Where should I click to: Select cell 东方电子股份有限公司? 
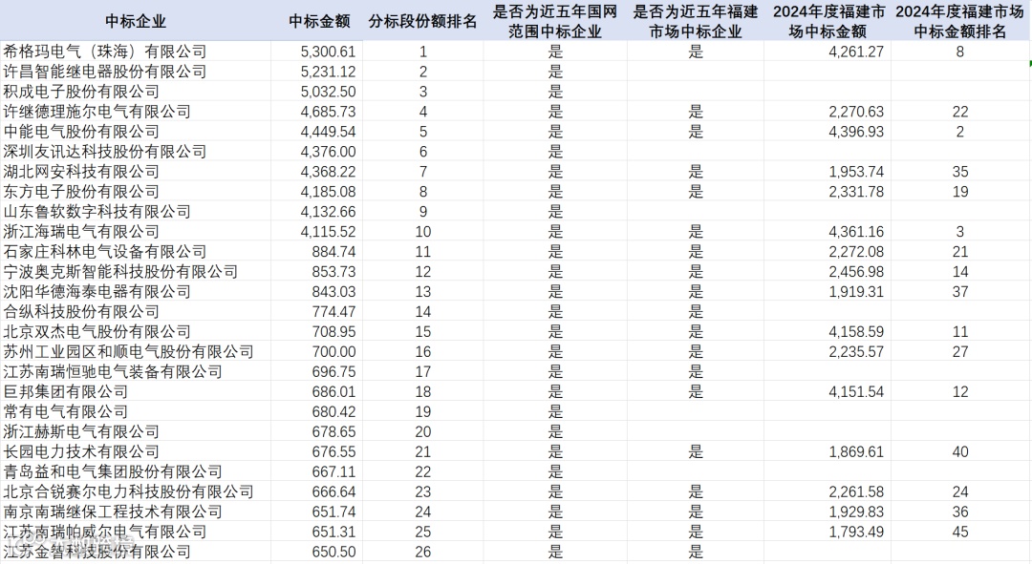point(136,191)
